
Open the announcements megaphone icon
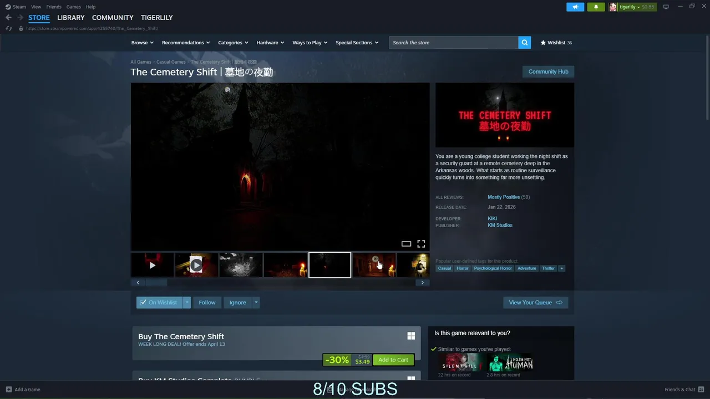click(575, 7)
